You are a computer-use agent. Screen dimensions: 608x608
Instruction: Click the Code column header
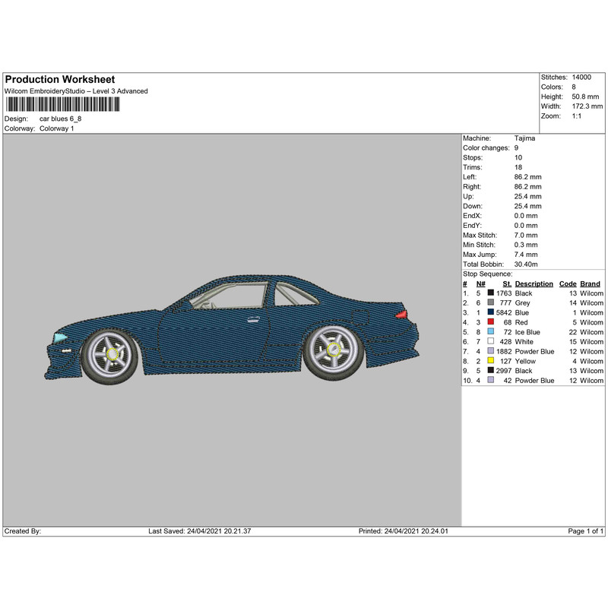tap(568, 283)
